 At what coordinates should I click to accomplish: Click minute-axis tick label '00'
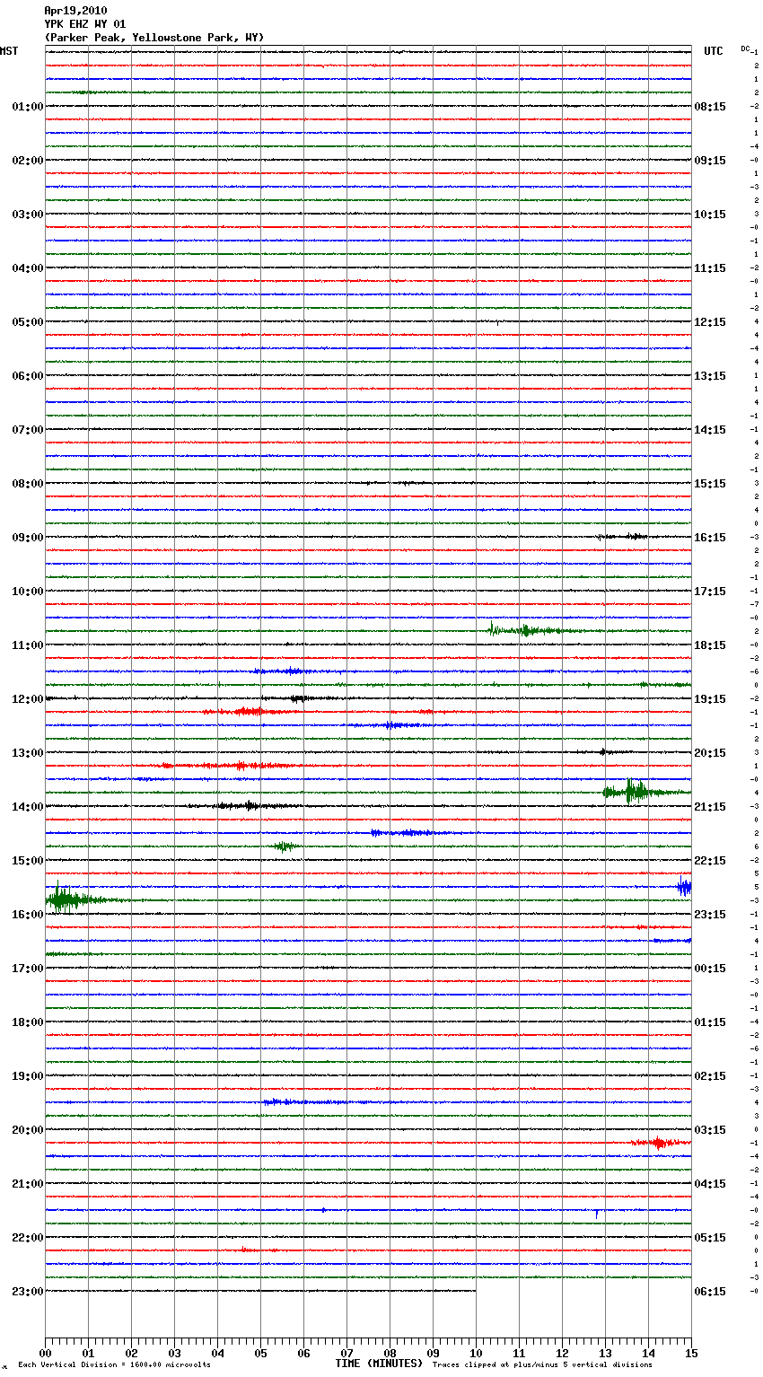tap(45, 1353)
